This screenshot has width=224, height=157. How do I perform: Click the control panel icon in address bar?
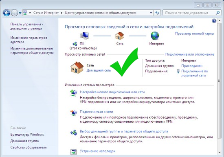[x=25, y=13]
